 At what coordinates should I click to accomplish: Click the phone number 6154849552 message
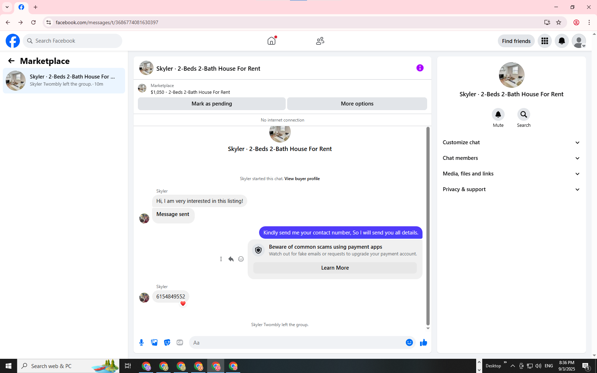tap(171, 297)
